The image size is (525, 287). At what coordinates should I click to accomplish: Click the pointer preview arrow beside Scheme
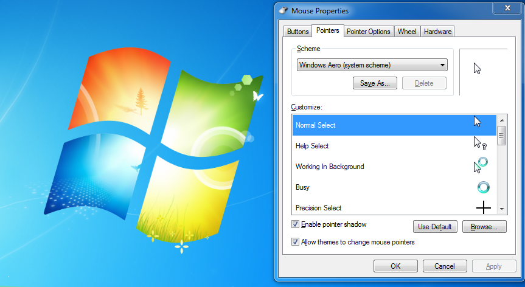(x=477, y=69)
